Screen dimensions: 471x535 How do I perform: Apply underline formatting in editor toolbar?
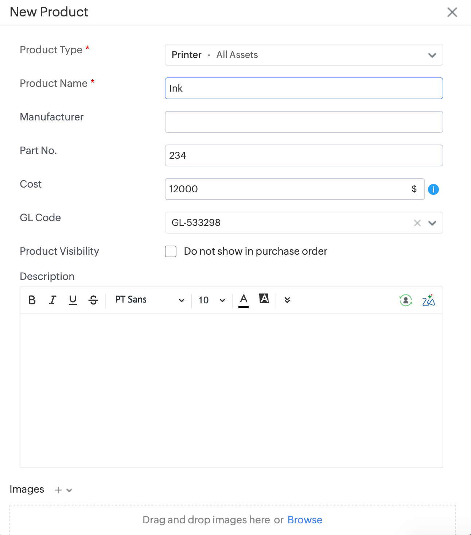73,300
